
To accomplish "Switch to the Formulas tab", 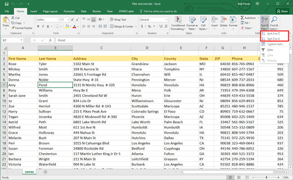I will [69, 11].
